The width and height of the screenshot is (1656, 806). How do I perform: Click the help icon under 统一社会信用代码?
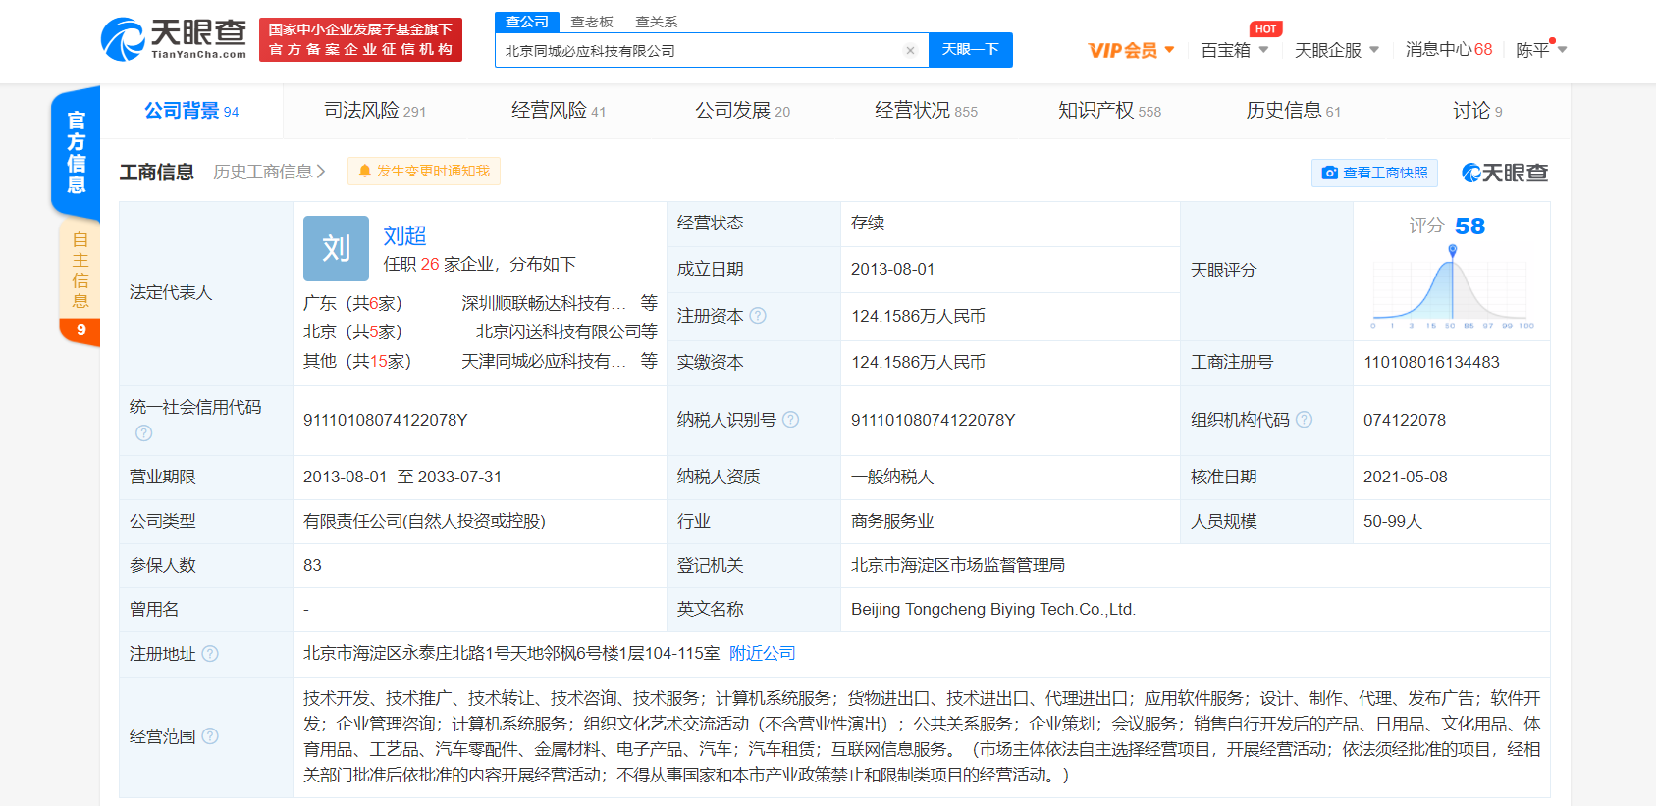click(x=143, y=432)
